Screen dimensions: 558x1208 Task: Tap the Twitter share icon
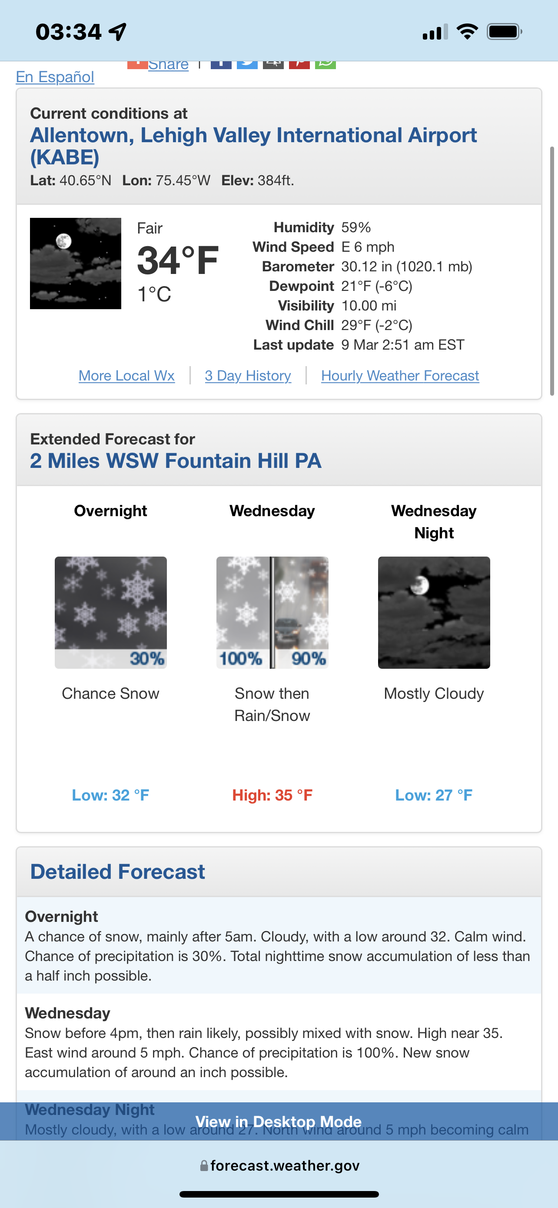(247, 65)
